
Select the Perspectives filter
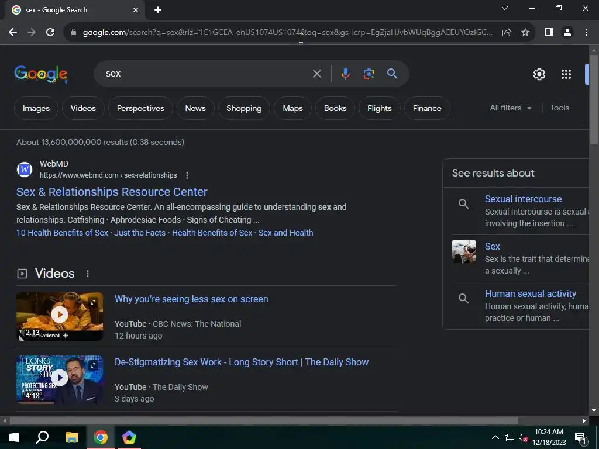[140, 108]
